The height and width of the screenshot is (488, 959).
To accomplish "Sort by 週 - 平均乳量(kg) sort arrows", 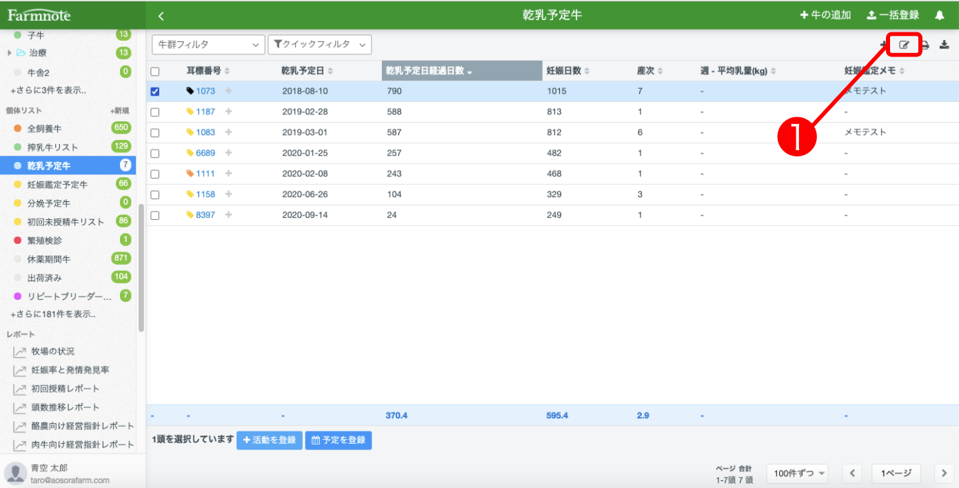I will coord(774,71).
